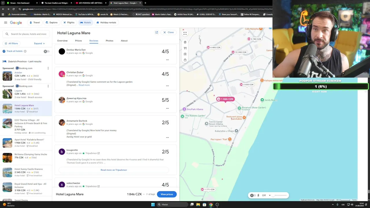Select the 12 330 CZK map marker
The height and width of the screenshot is (208, 370).
pyautogui.click(x=239, y=52)
